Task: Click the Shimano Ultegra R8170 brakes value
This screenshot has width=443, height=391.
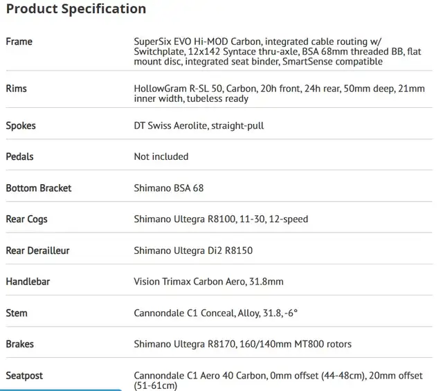Action: (242, 344)
